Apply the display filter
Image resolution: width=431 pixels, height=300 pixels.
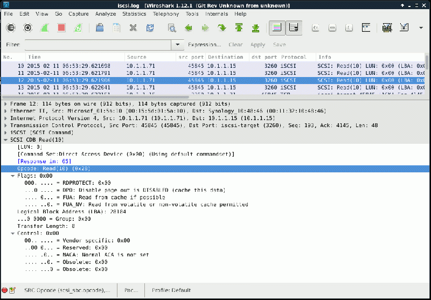[258, 45]
